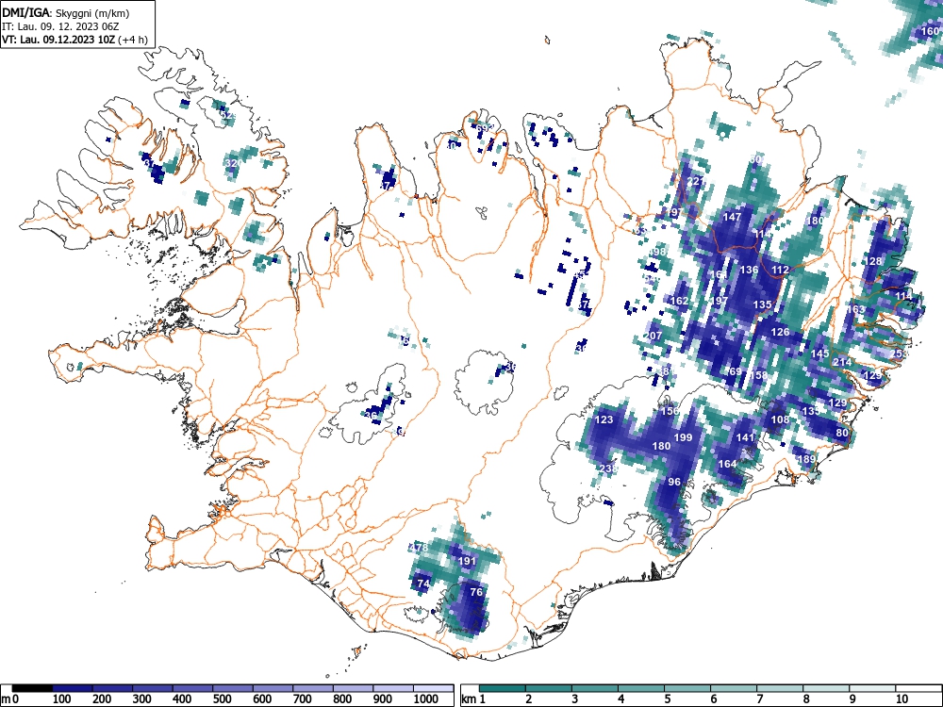Viewport: 943px width, 707px height.
Task: Click the '96' visibility value on the map
Action: pos(674,482)
